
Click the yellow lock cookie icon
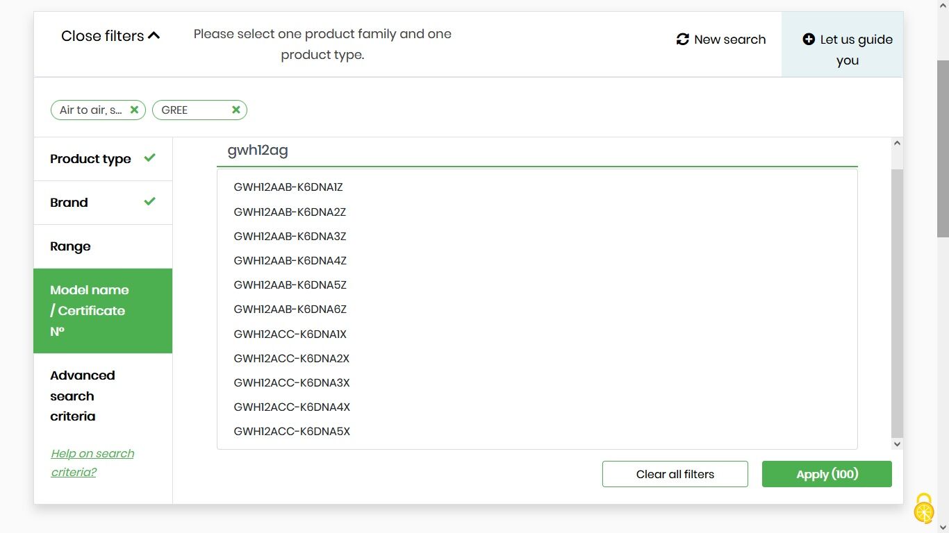coord(924,509)
